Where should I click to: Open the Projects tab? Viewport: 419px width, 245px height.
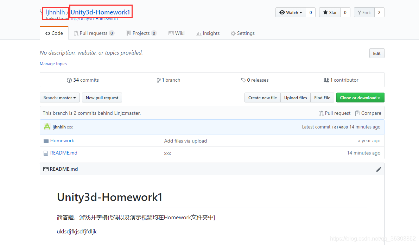click(141, 33)
